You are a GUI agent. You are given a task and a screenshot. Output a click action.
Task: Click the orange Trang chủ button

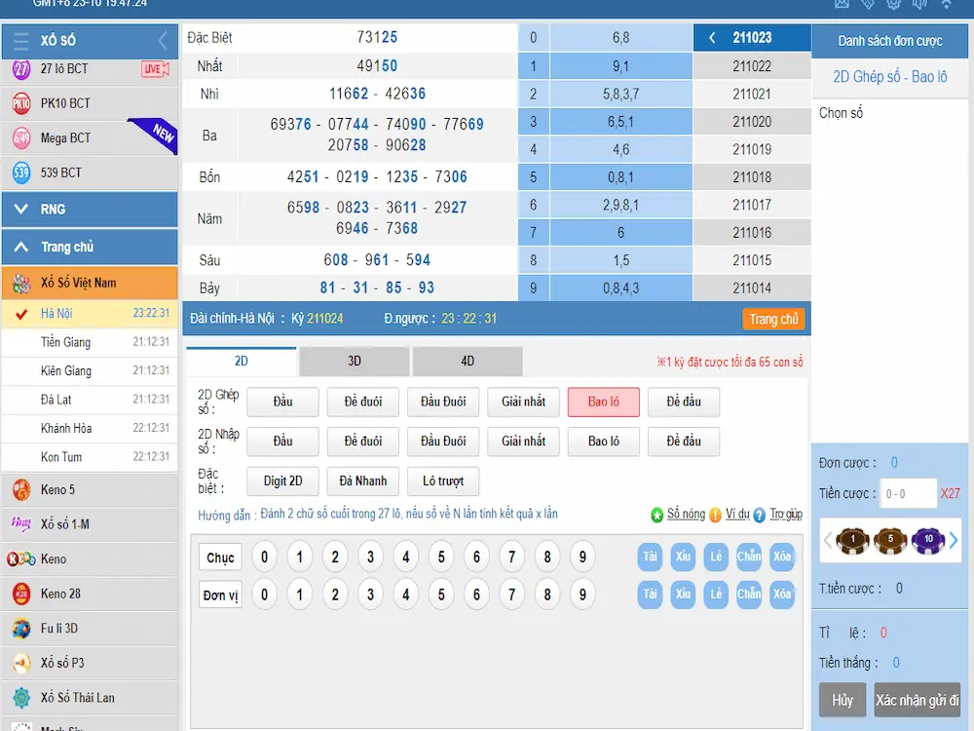click(x=773, y=319)
